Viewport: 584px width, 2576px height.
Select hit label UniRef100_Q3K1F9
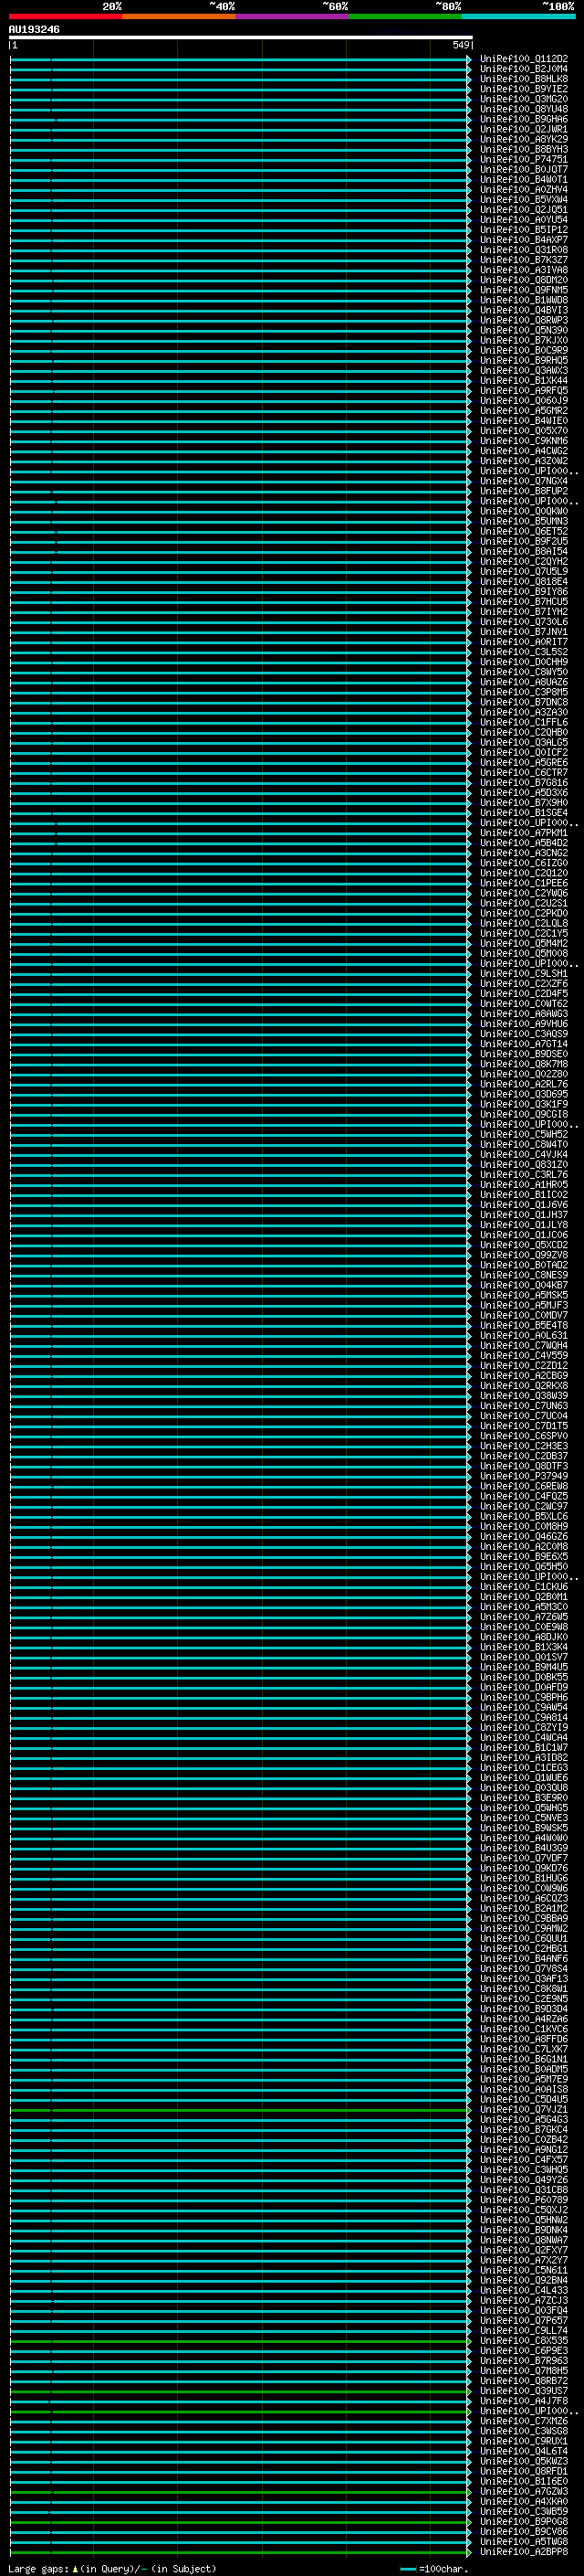[523, 1105]
